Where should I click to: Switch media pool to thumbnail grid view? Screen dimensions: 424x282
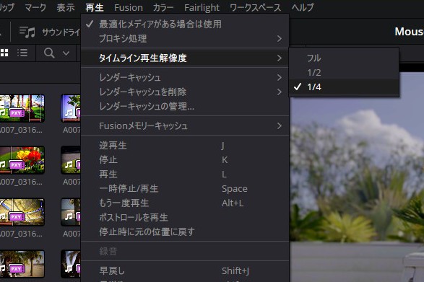point(4,53)
